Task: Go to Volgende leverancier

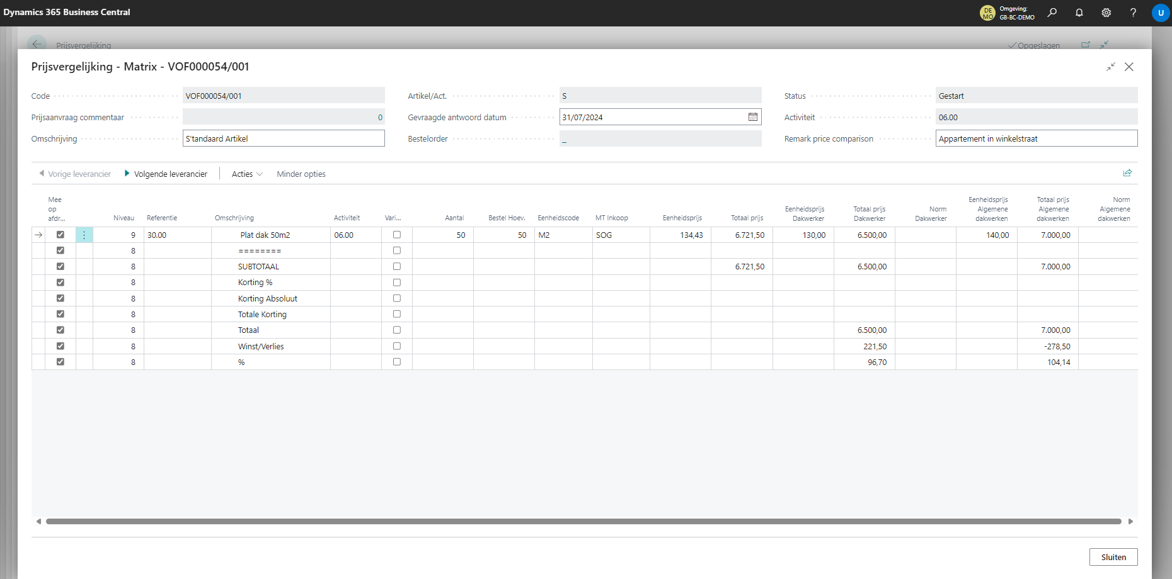Action: pyautogui.click(x=166, y=174)
